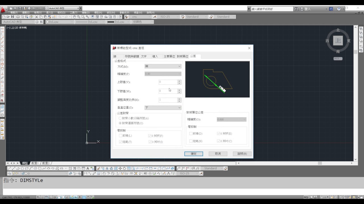Select the Erase modify tool
The image size is (364, 204).
[99, 168]
